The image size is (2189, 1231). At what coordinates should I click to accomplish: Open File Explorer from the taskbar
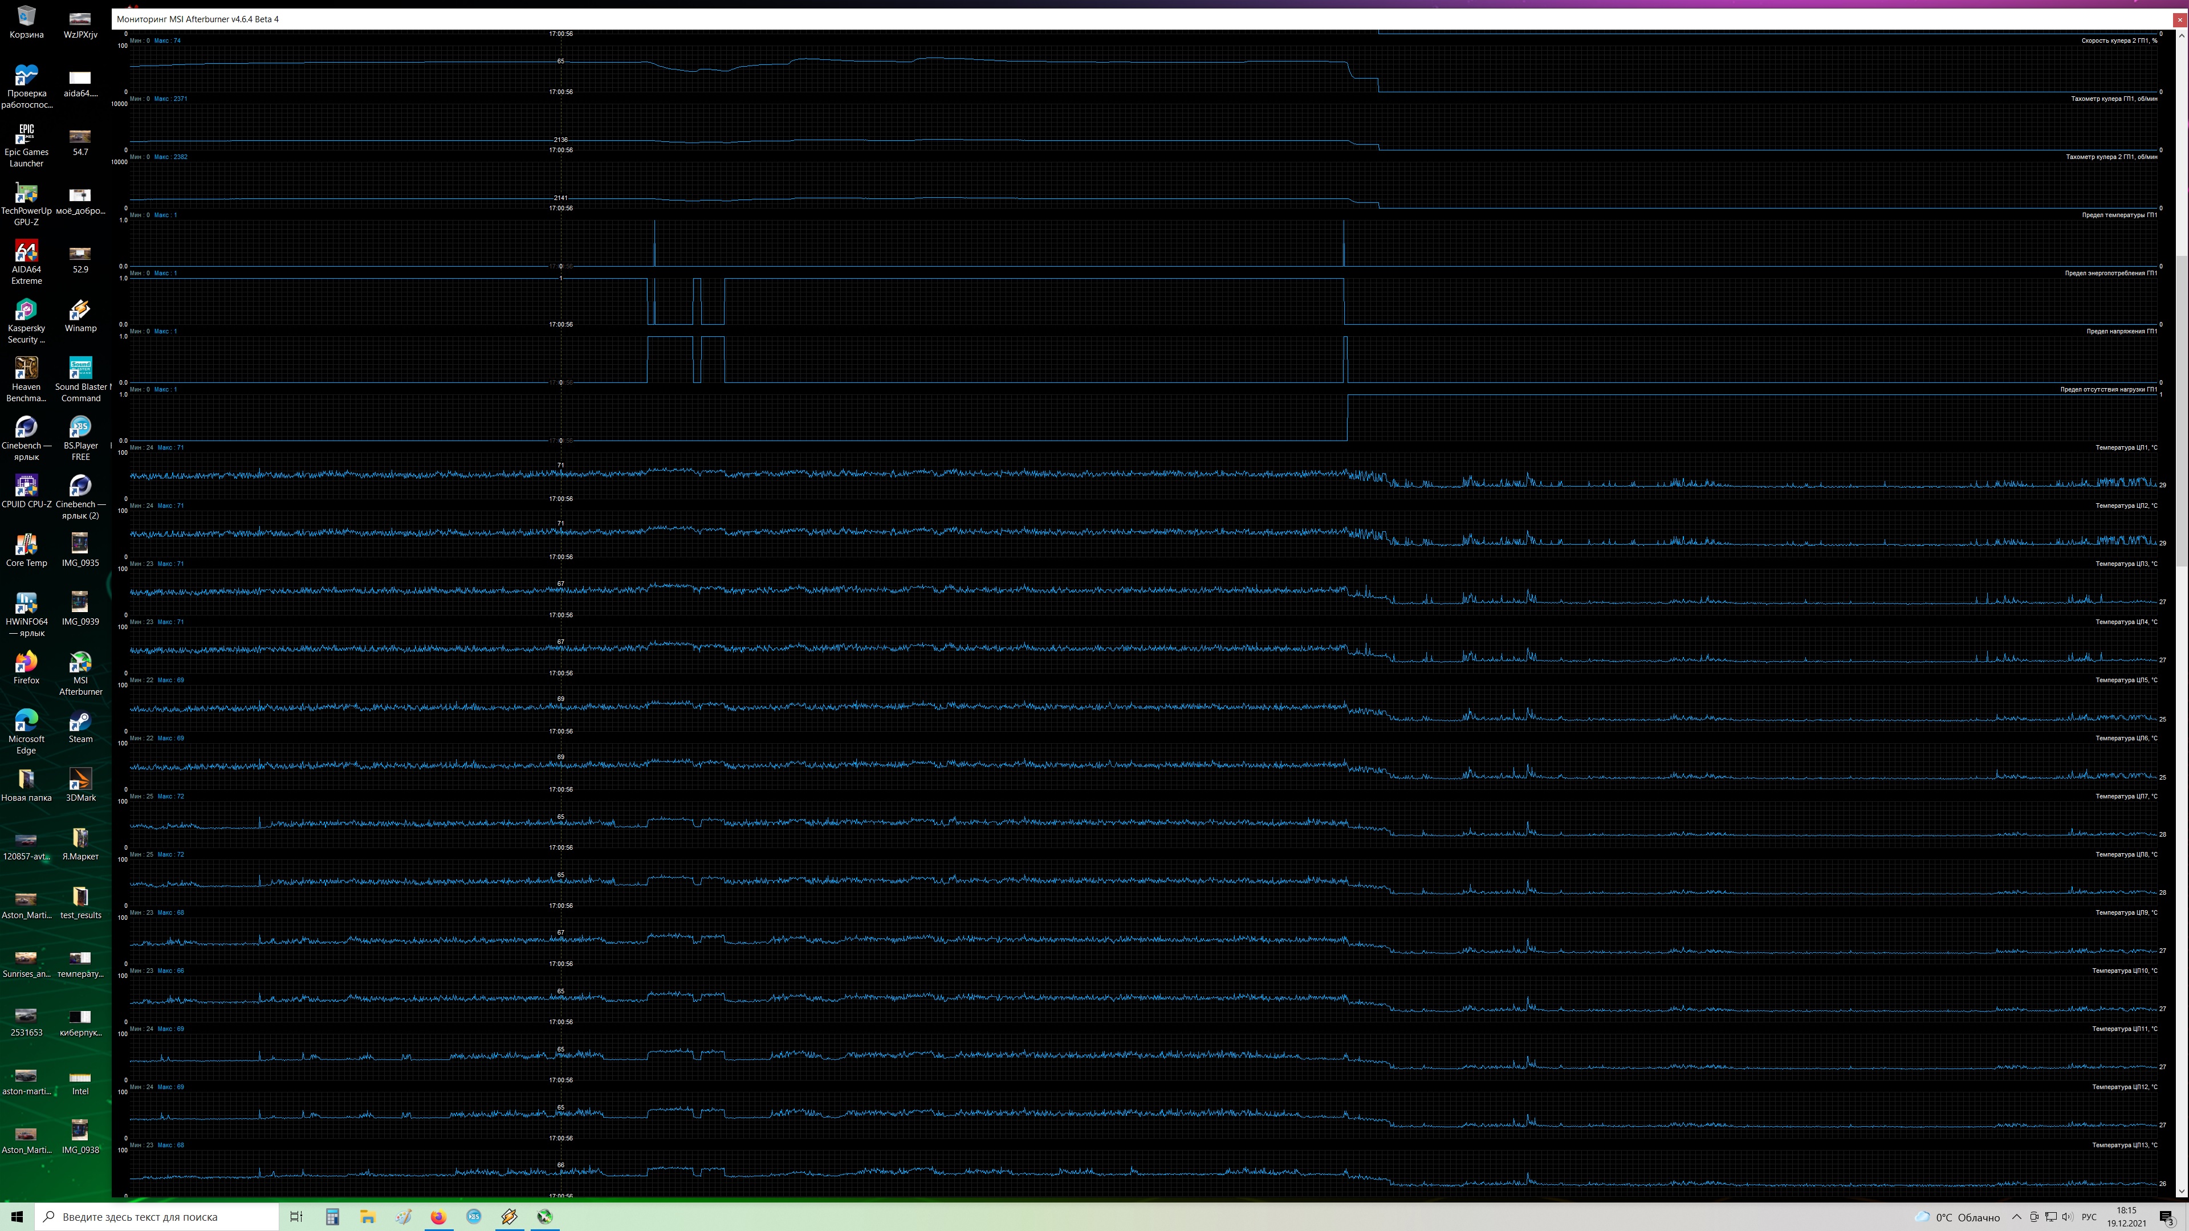tap(368, 1217)
